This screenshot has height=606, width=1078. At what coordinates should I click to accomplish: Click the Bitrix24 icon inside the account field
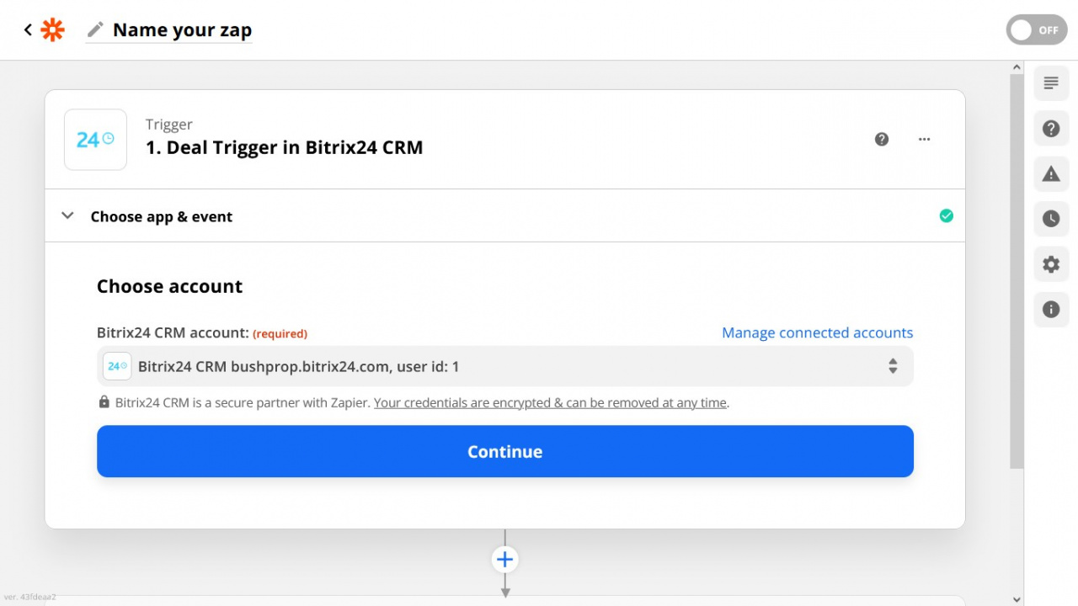coord(117,366)
